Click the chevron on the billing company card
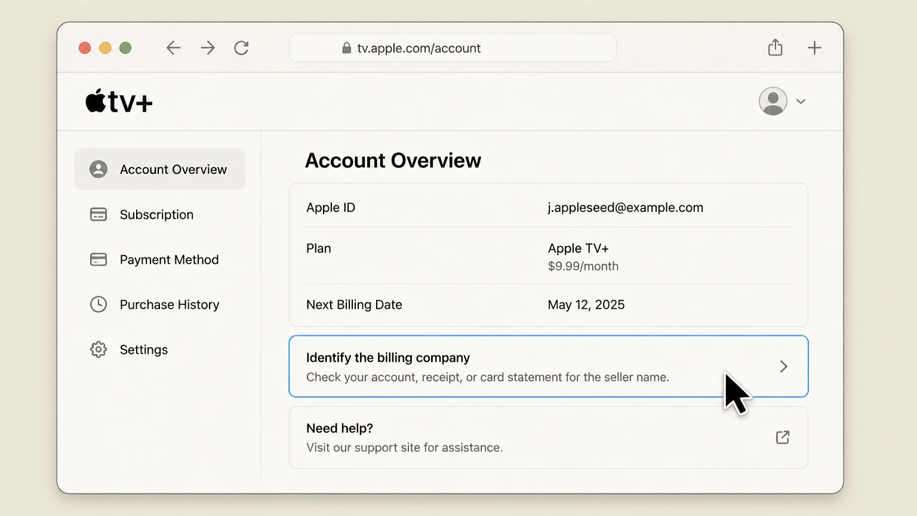 (x=784, y=366)
